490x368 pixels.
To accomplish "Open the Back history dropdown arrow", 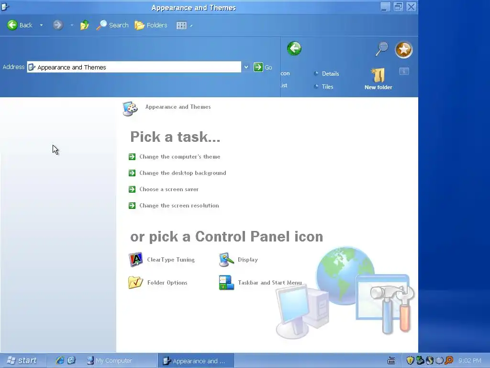I will pyautogui.click(x=41, y=25).
